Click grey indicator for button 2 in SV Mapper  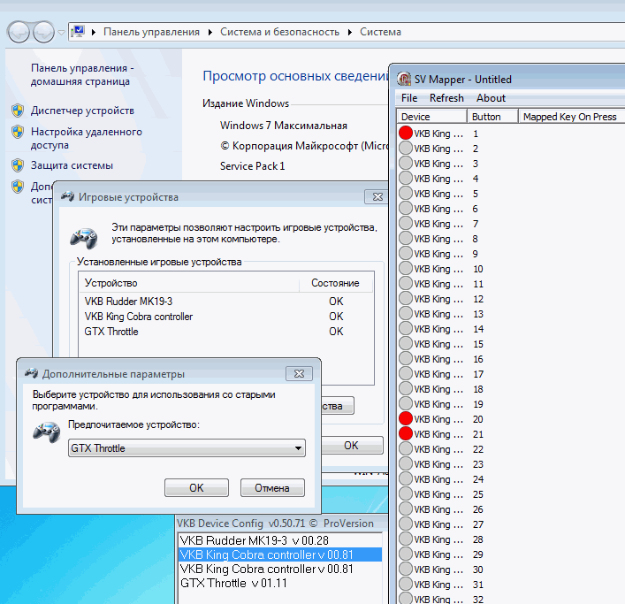point(406,148)
